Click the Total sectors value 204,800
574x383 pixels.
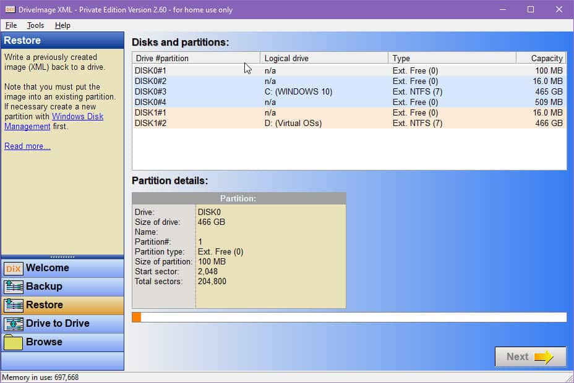point(212,282)
